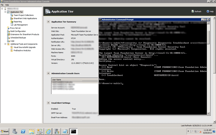
Task: Click the taskbar clock
Action: coord(208,131)
